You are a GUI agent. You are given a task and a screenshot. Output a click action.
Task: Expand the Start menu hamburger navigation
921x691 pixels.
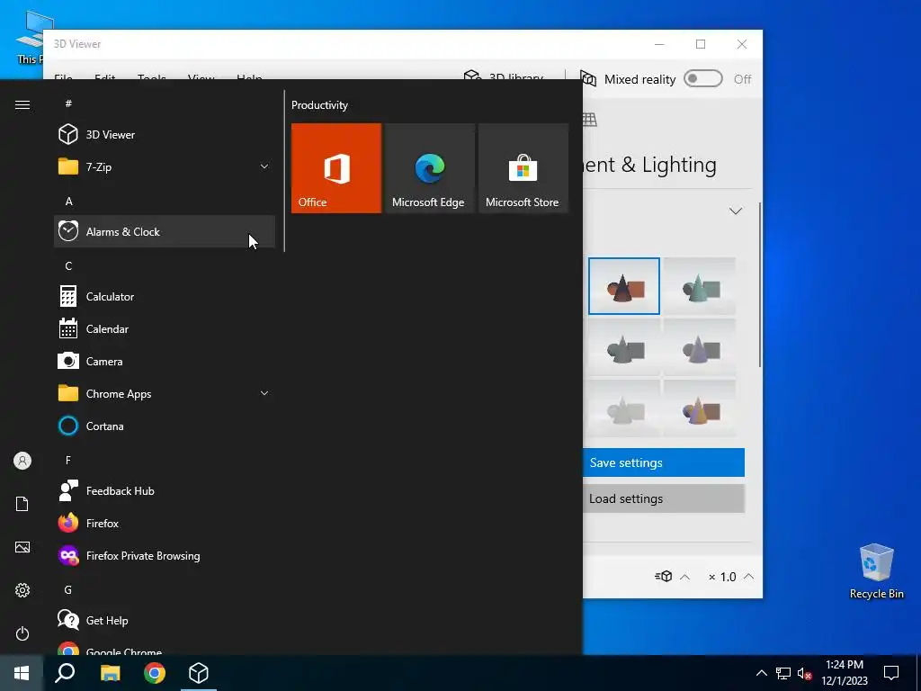coord(22,104)
